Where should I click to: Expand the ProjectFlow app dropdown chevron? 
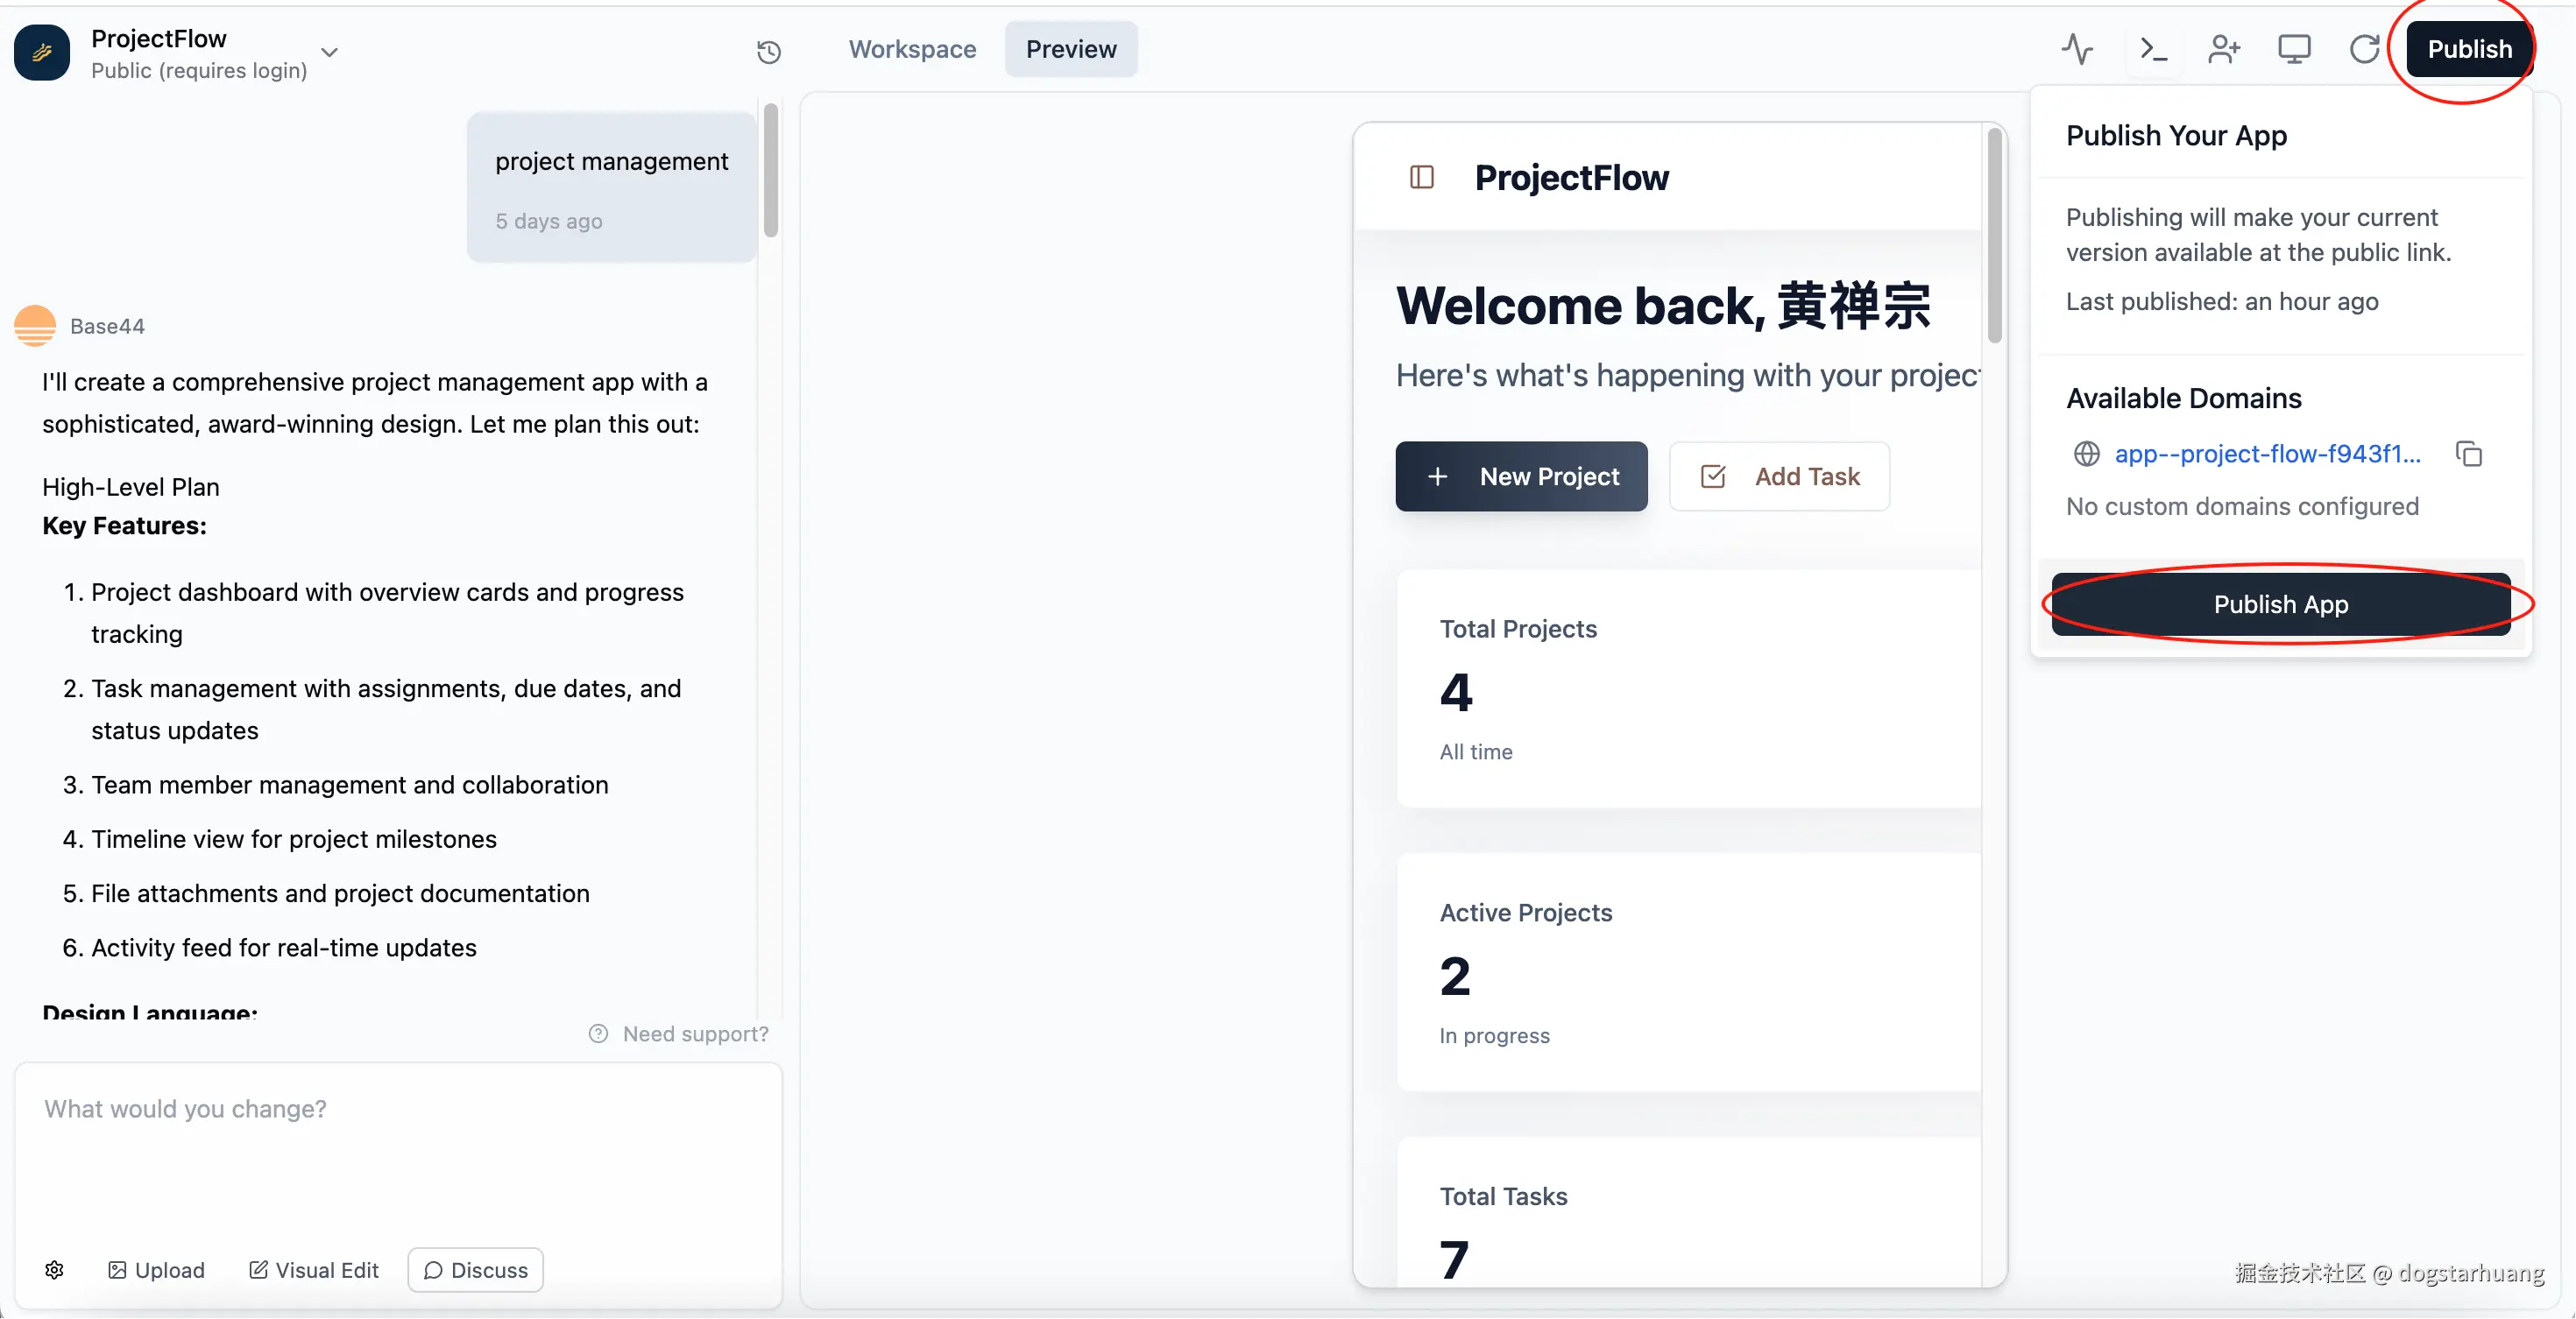329,52
